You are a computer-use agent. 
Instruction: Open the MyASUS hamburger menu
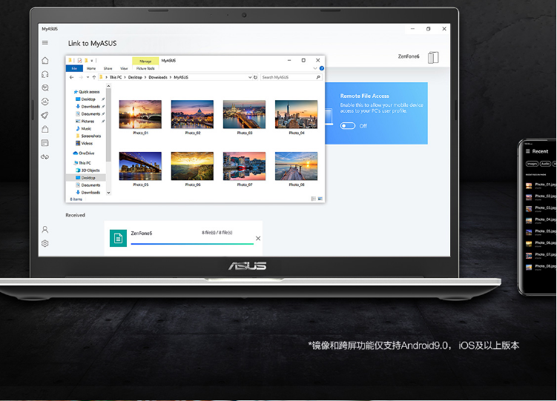(x=45, y=43)
